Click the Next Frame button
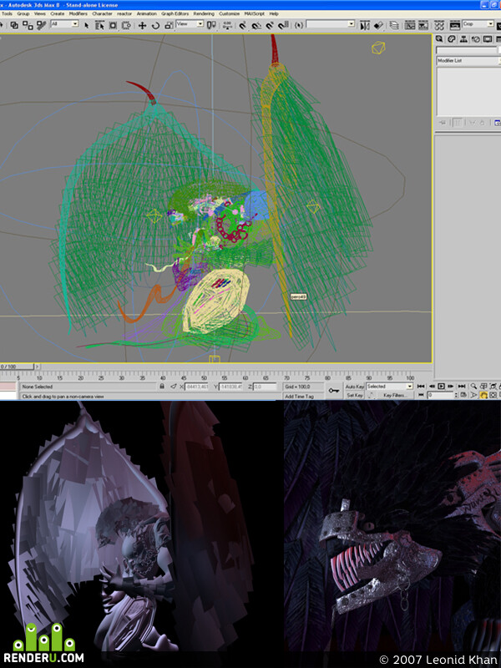The width and height of the screenshot is (501, 668). pyautogui.click(x=451, y=386)
